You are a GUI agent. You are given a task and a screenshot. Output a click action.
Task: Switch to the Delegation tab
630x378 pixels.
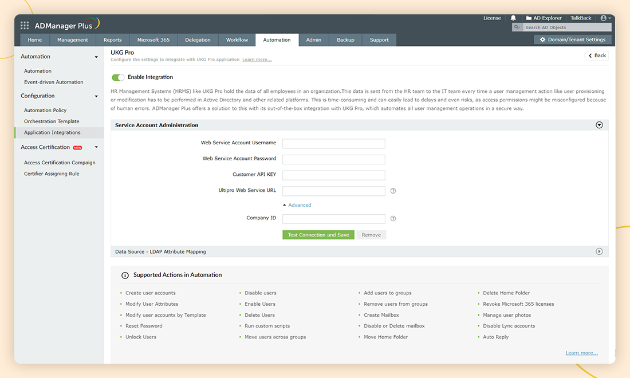click(198, 40)
